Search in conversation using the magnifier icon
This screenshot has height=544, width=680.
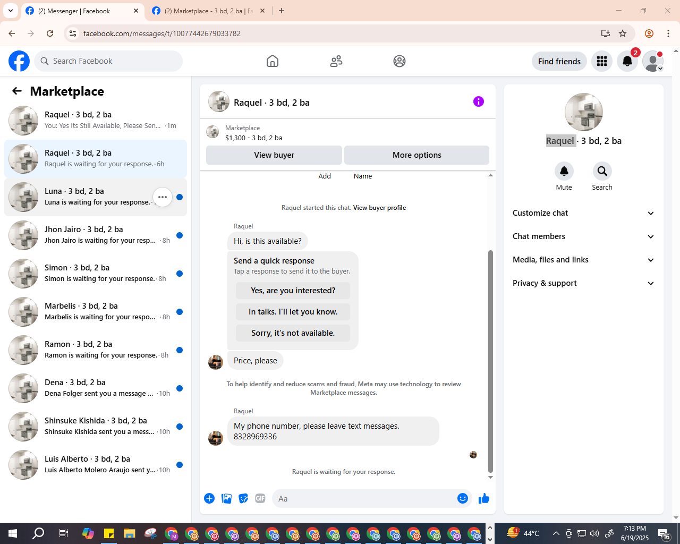602,171
